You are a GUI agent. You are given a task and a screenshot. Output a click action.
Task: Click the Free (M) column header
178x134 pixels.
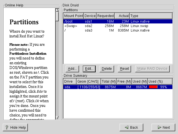pyautogui.click(x=124, y=82)
